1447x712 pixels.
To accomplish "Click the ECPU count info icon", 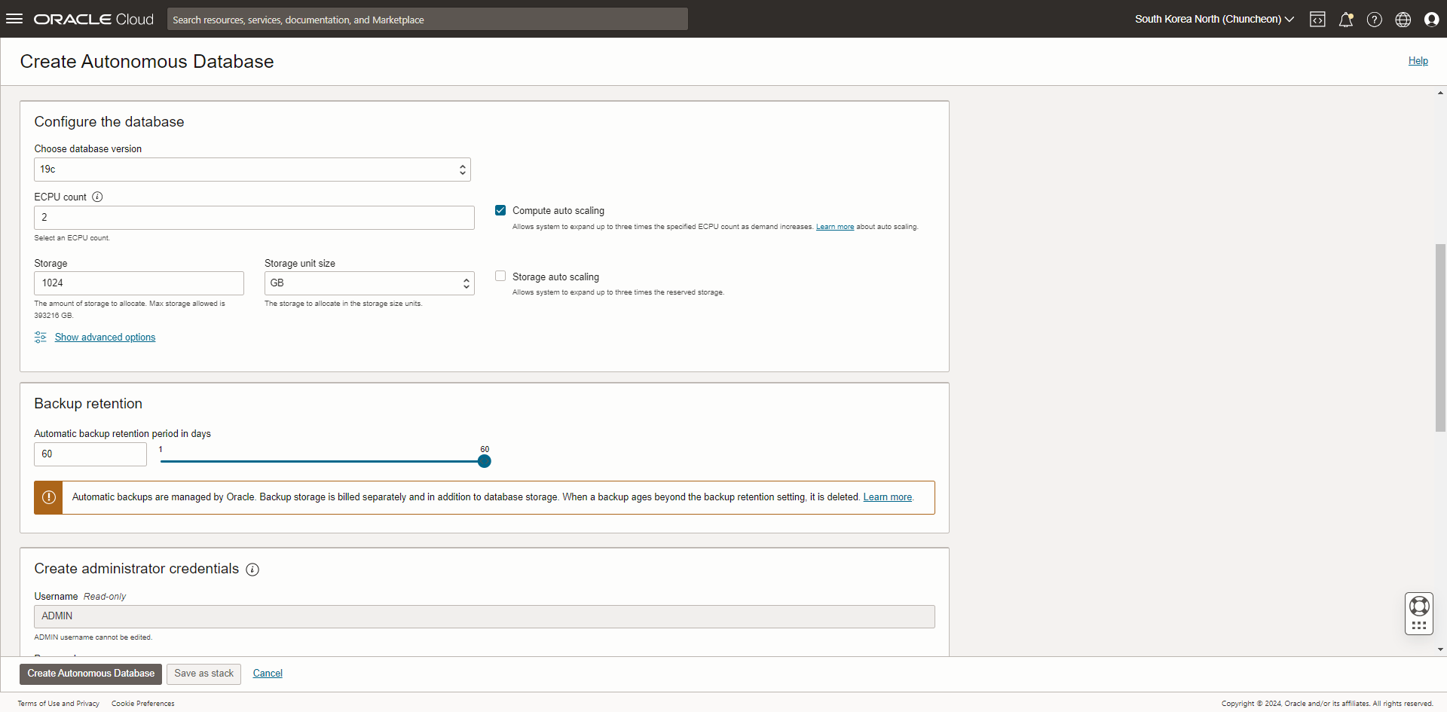I will click(97, 197).
